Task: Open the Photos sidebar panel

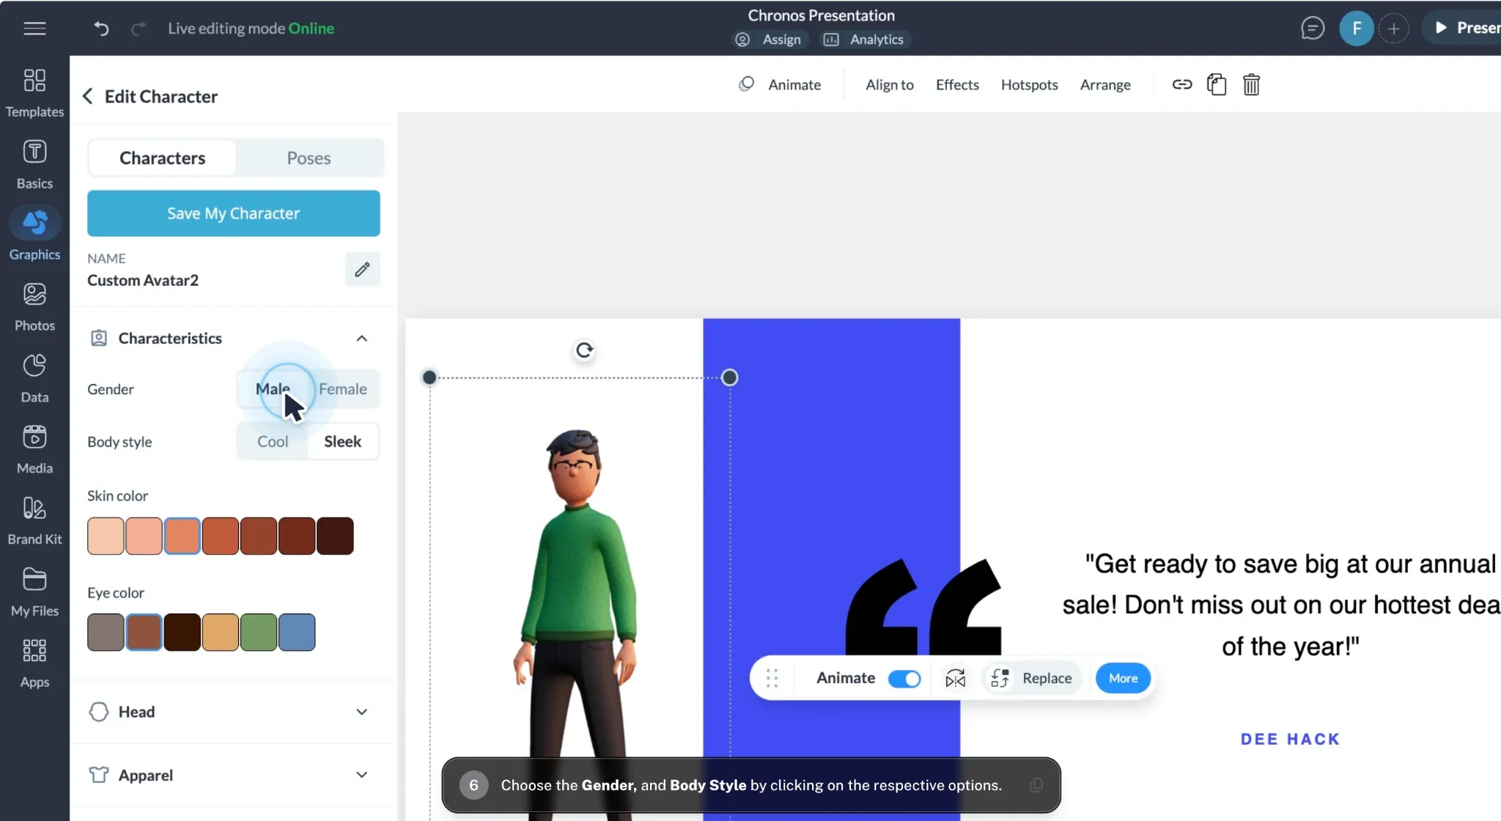Action: pos(34,306)
